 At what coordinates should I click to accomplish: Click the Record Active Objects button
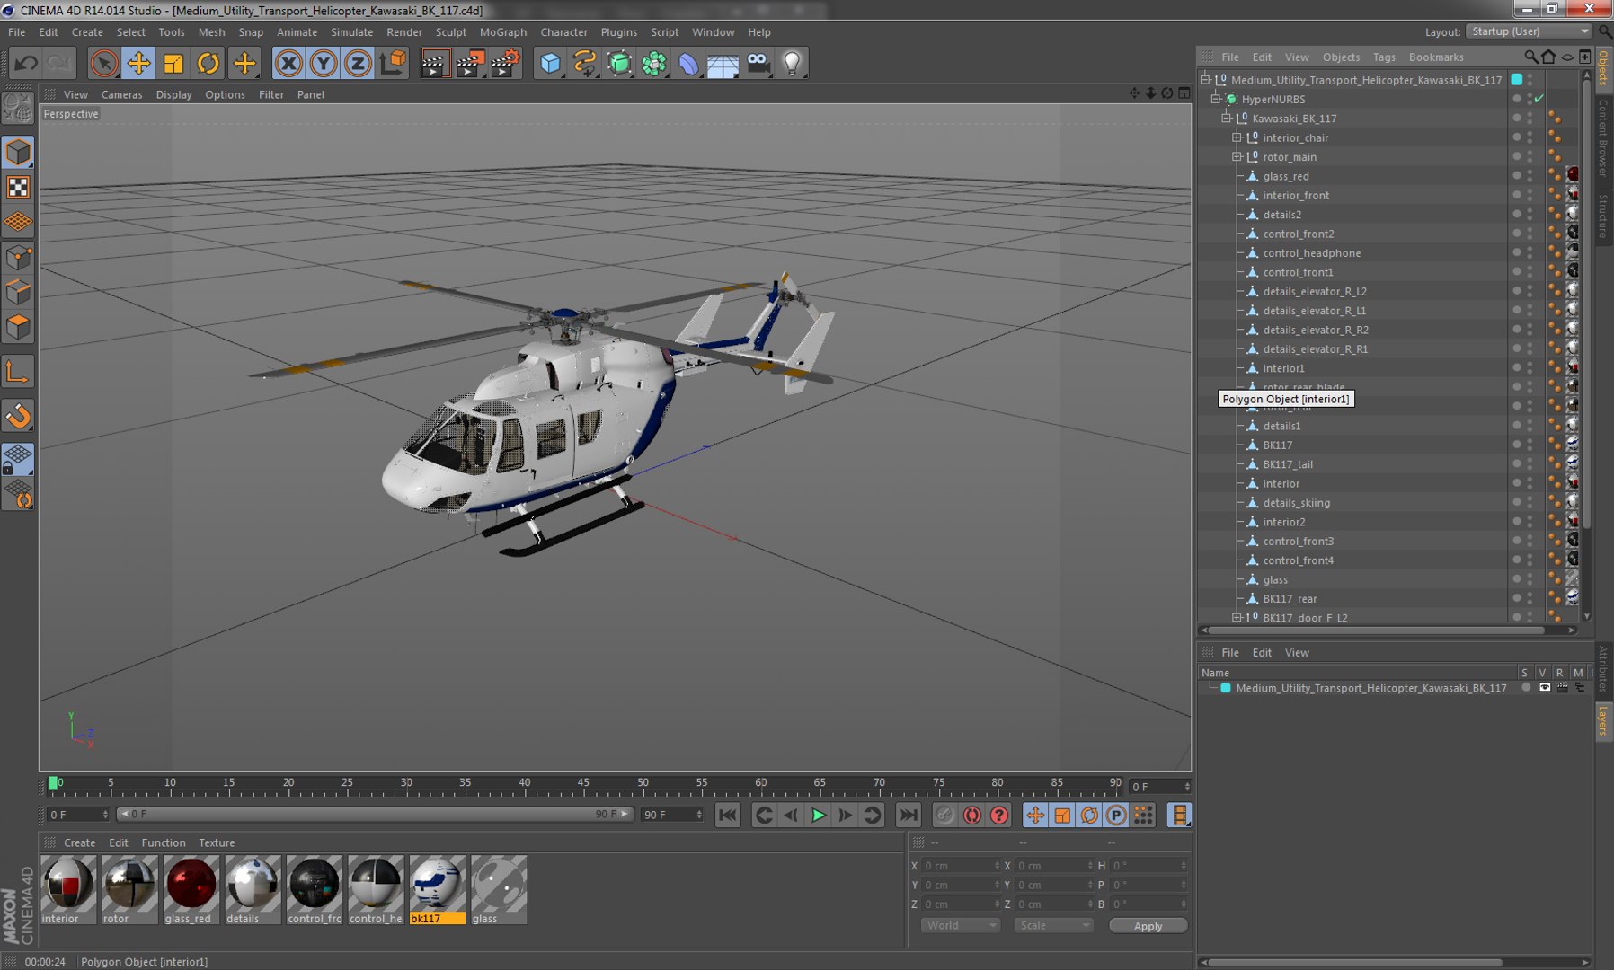pyautogui.click(x=944, y=815)
